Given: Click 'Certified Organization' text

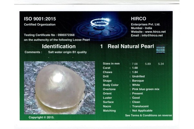Looking at the screenshot, I should pyautogui.click(x=40, y=25).
